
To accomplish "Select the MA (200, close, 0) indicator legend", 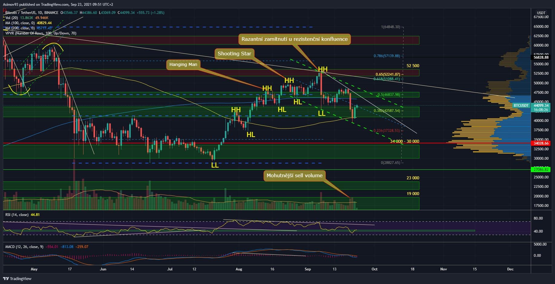I will tap(20, 28).
